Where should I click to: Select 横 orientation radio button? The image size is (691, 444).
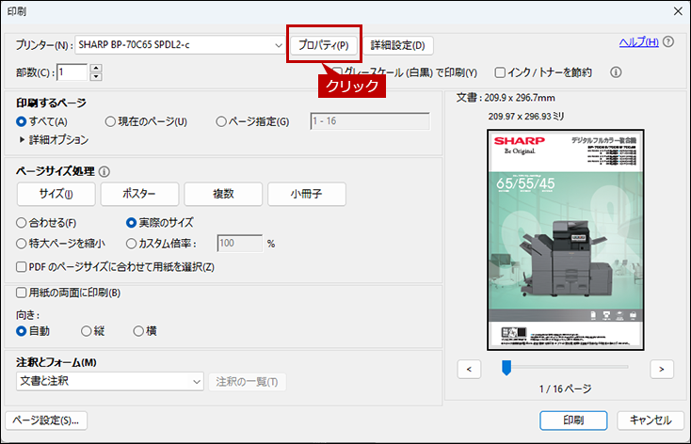138,331
